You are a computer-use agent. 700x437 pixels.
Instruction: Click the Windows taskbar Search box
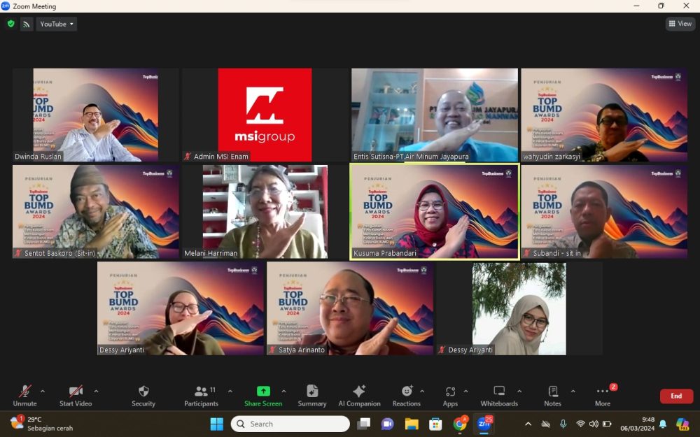tap(290, 424)
